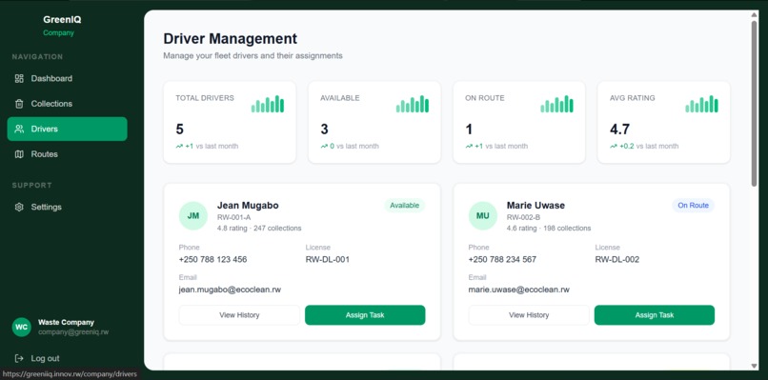
Task: Click '4.6 rating · 198 collections' text
Action: 549,229
